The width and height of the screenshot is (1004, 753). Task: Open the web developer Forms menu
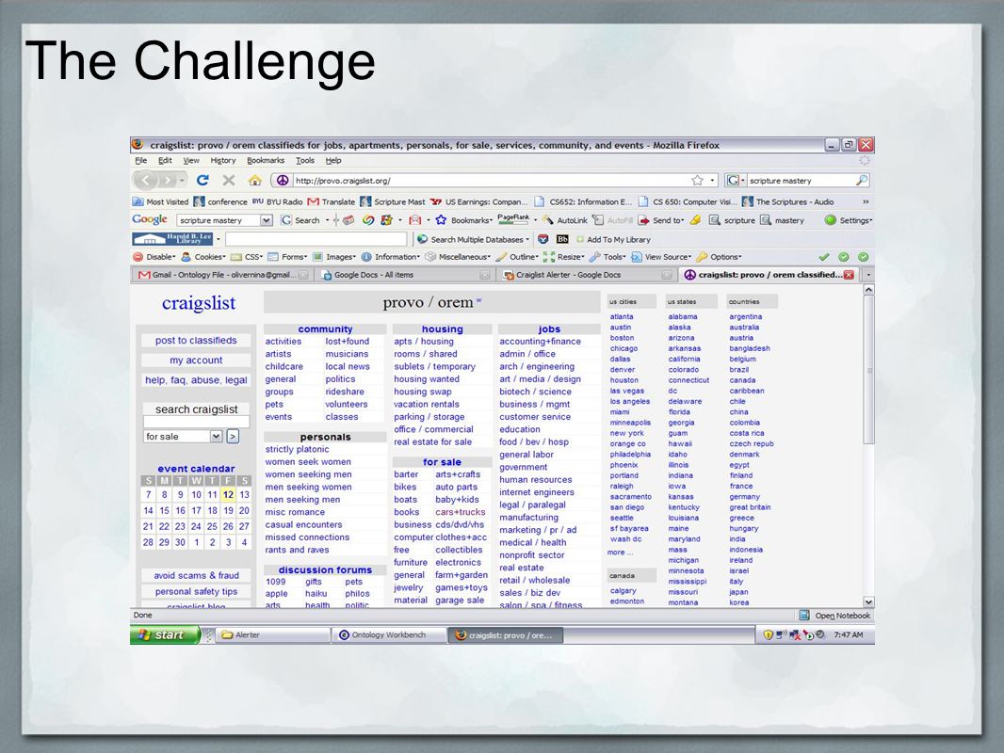tap(287, 257)
